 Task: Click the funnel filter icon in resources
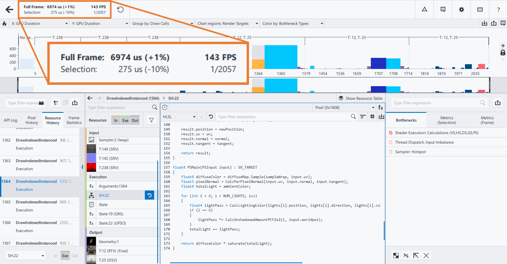click(x=151, y=120)
